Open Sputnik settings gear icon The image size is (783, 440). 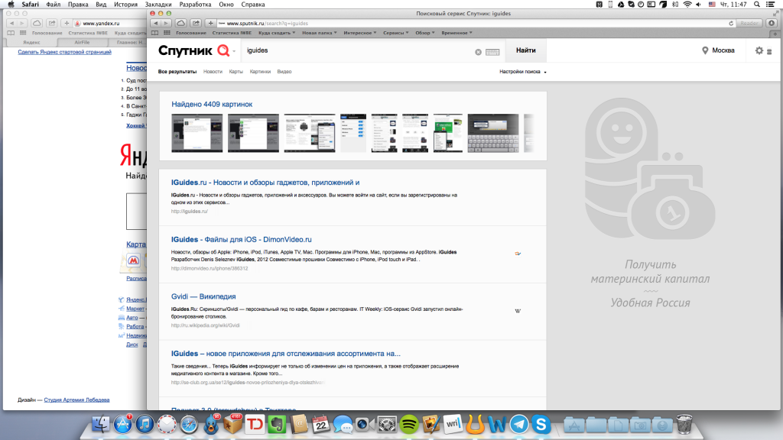click(x=759, y=50)
